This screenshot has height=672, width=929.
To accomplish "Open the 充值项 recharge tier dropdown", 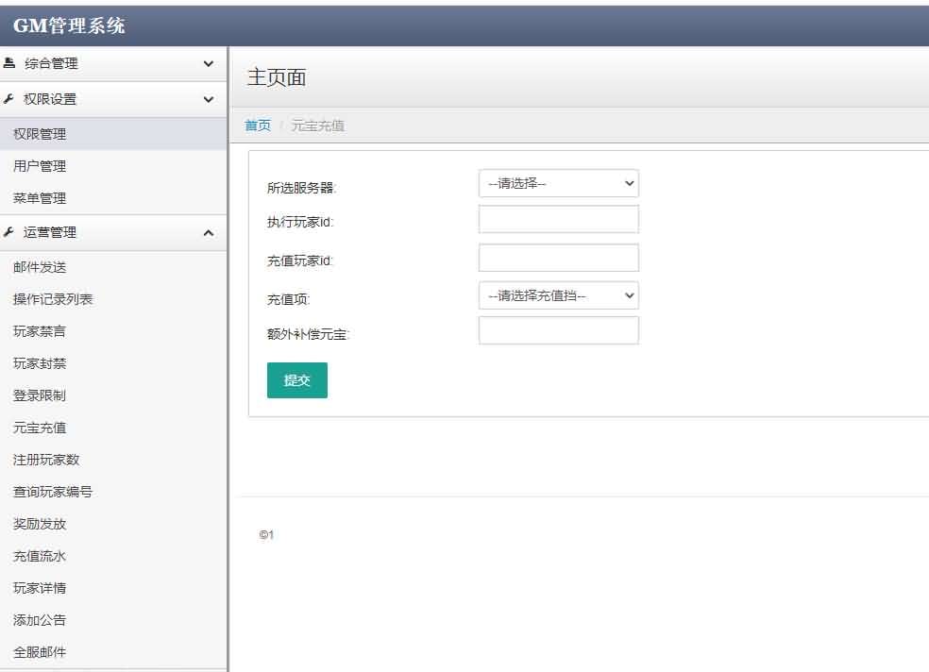I will coord(558,295).
